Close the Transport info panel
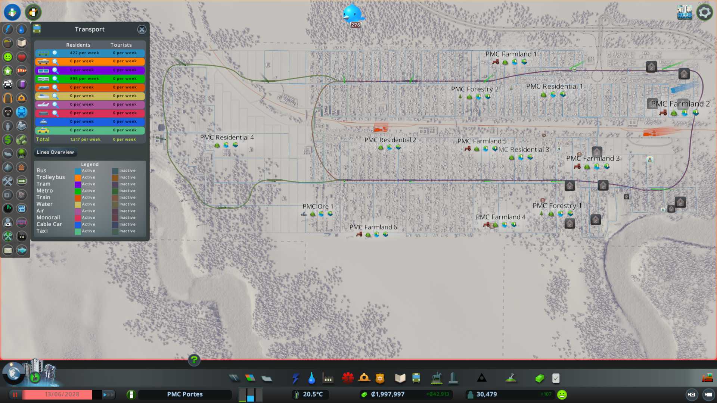Viewport: 717px width, 403px height. tap(142, 29)
